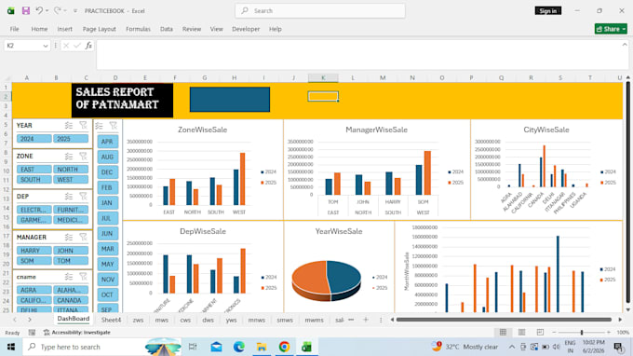Click the Save icon in the title bar

click(x=26, y=11)
